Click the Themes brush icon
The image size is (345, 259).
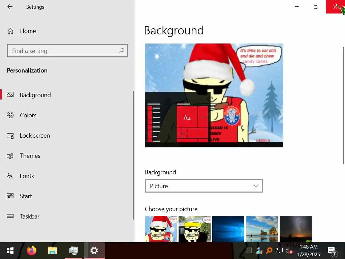[10, 156]
